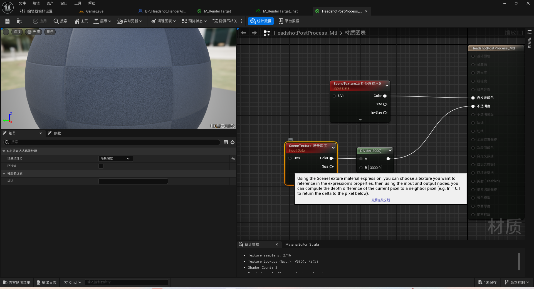Open the 文件 file menu

coord(22,3)
